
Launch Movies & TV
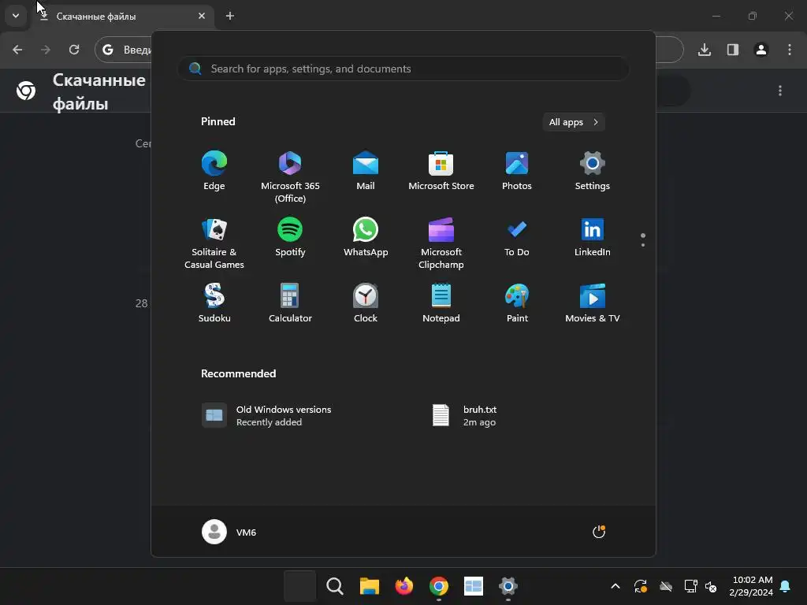593,303
